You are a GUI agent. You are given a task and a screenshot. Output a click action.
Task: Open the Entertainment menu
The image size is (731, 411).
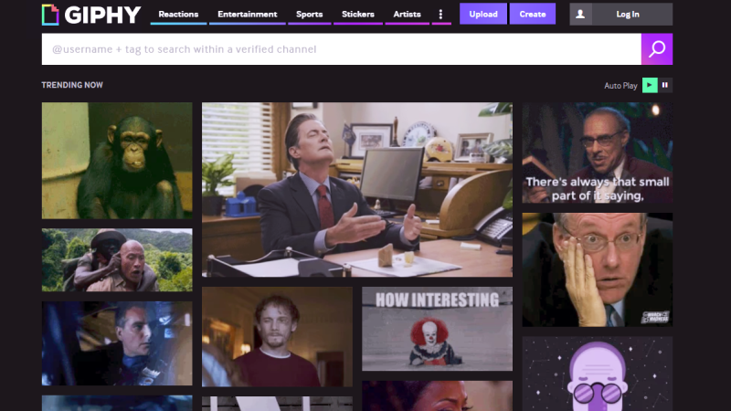tap(247, 14)
